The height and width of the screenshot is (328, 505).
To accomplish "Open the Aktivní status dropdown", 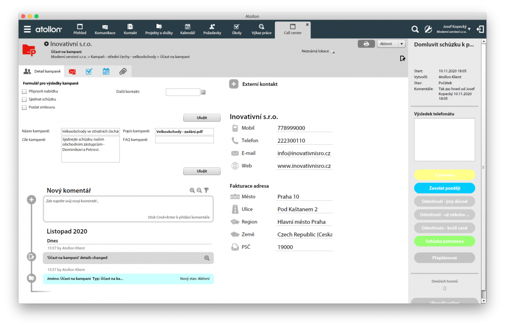I will [x=401, y=44].
